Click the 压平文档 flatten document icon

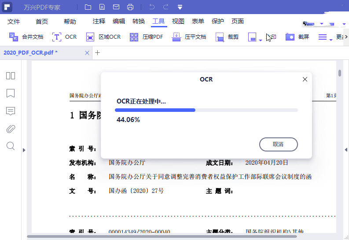(x=176, y=37)
